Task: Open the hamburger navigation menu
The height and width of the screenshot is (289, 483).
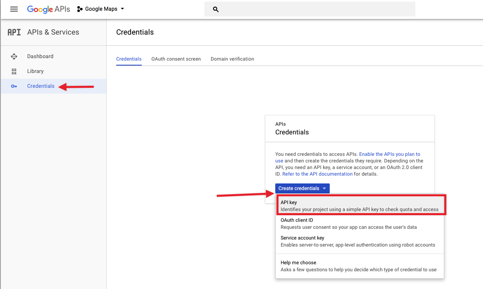Action: pyautogui.click(x=14, y=9)
